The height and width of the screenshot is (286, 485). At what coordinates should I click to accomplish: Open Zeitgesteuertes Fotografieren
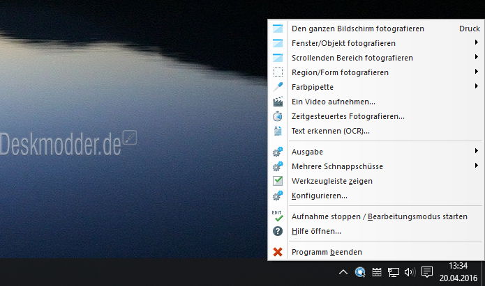pos(375,116)
